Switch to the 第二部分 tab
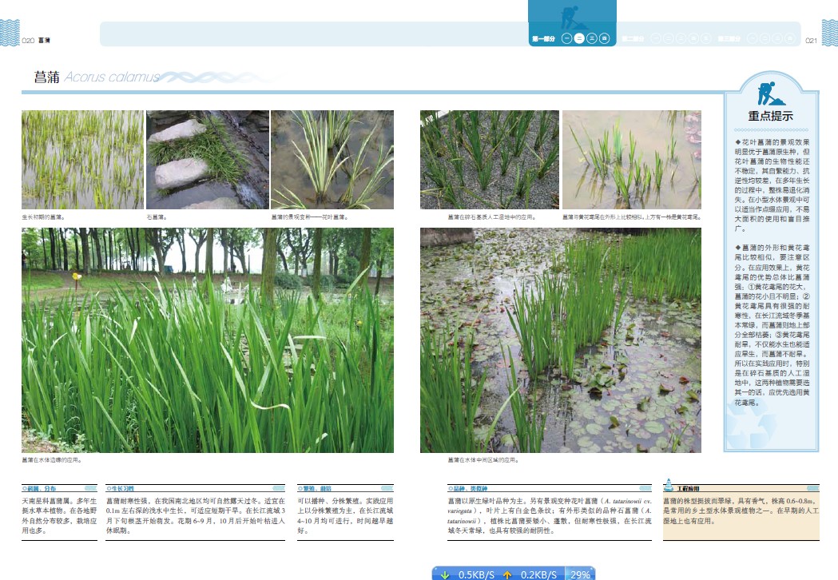Screen dimensions: 838x580 [633, 38]
